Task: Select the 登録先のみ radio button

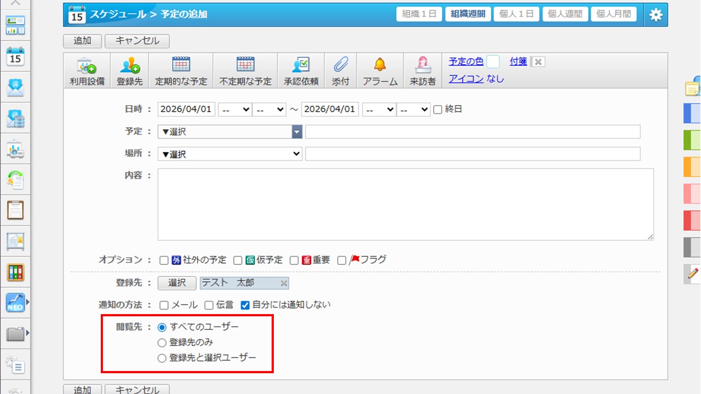Action: pyautogui.click(x=162, y=343)
